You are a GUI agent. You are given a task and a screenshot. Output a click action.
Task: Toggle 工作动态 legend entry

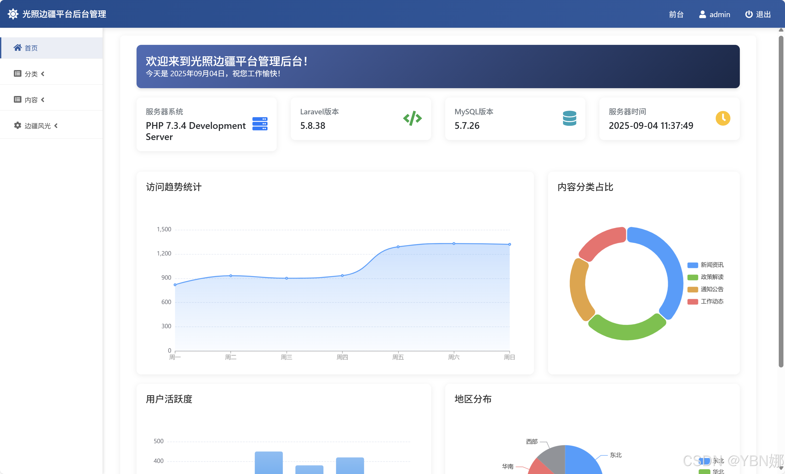point(705,302)
